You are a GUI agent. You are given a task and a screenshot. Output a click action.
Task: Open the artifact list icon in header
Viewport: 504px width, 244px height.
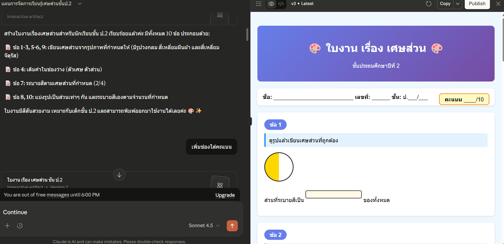(259, 4)
